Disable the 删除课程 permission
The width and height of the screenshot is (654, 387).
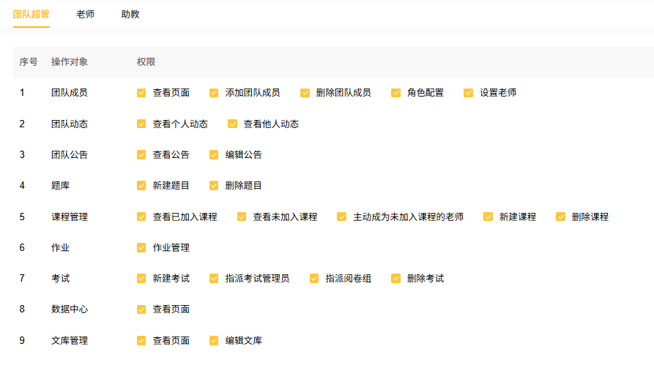coord(560,217)
